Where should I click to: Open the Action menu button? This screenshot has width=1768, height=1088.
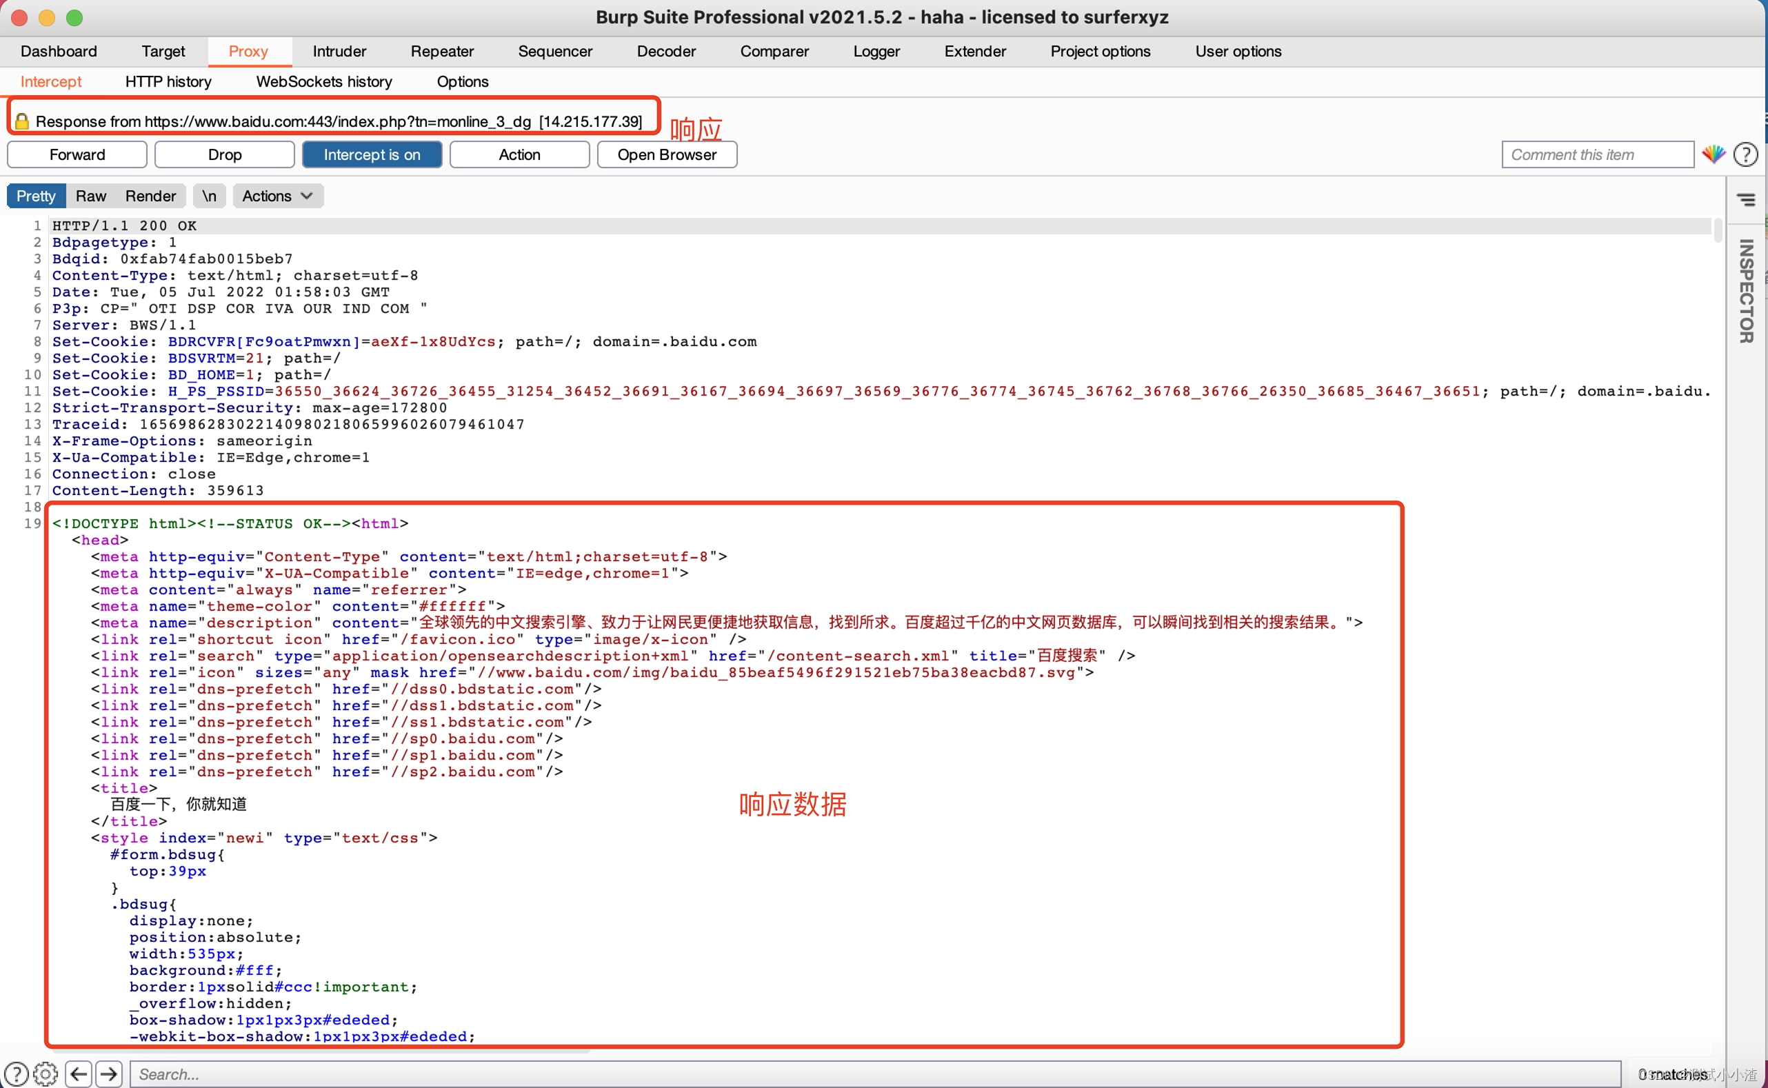click(x=519, y=154)
